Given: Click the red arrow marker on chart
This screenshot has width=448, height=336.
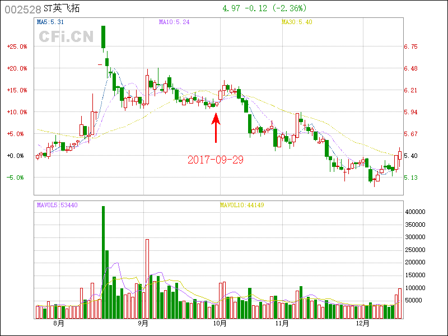Looking at the screenshot, I should 216,127.
